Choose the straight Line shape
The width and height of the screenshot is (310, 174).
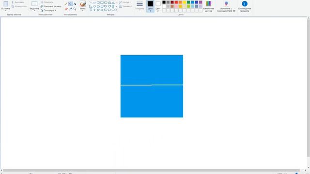pyautogui.click(x=91, y=2)
